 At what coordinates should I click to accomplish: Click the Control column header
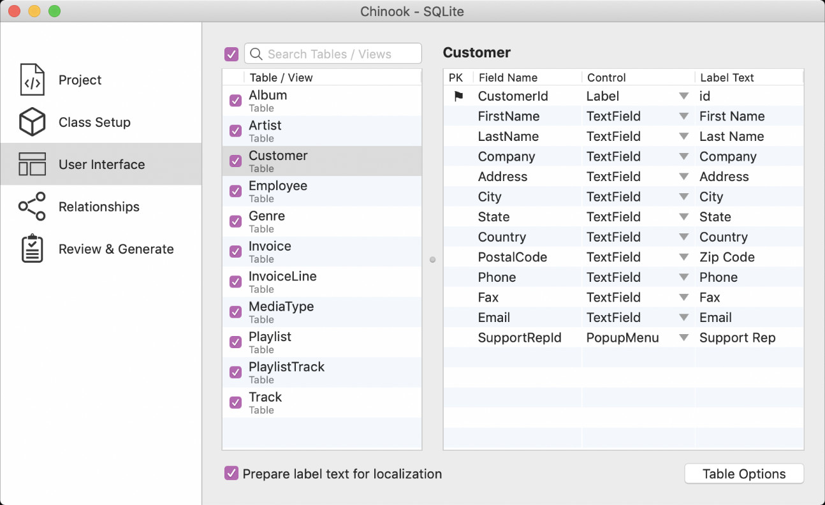(x=638, y=77)
